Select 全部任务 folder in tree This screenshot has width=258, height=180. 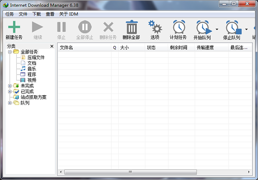[29, 52]
